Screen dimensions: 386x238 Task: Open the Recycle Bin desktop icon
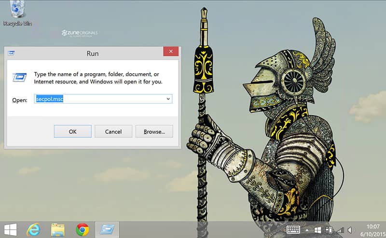point(17,13)
